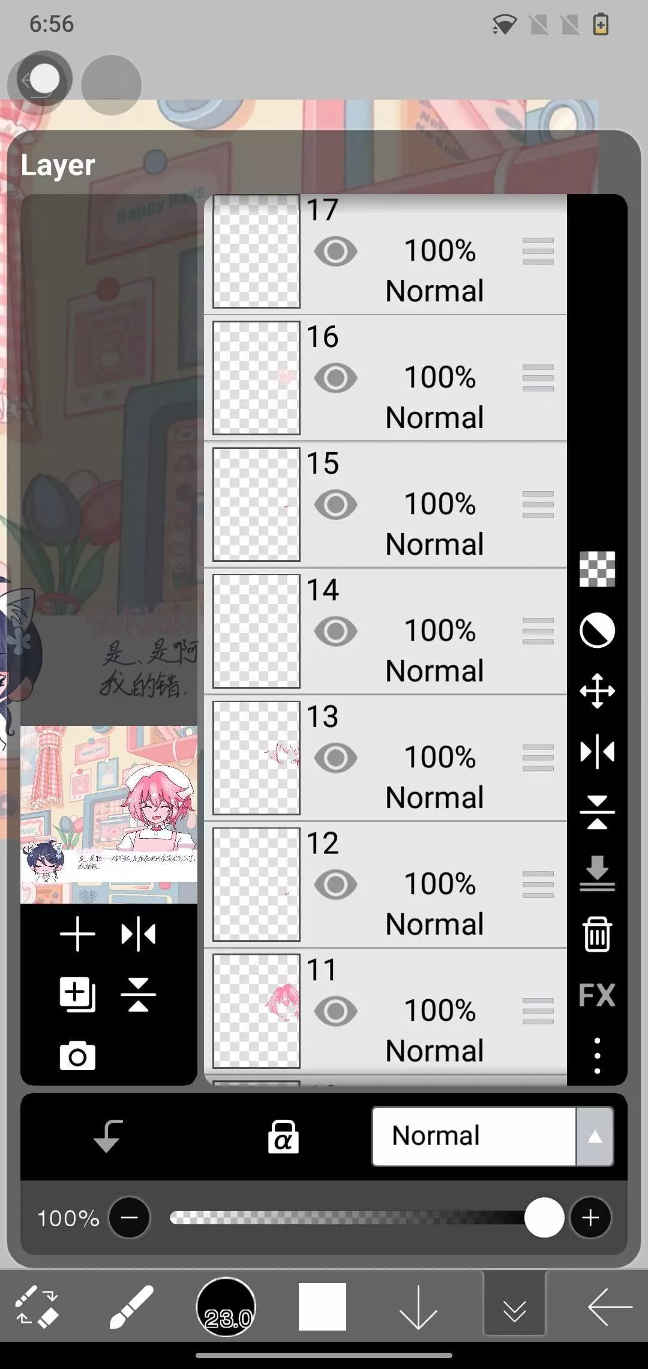This screenshot has width=648, height=1369.
Task: Hide layer 11 using its eye icon
Action: [335, 1011]
